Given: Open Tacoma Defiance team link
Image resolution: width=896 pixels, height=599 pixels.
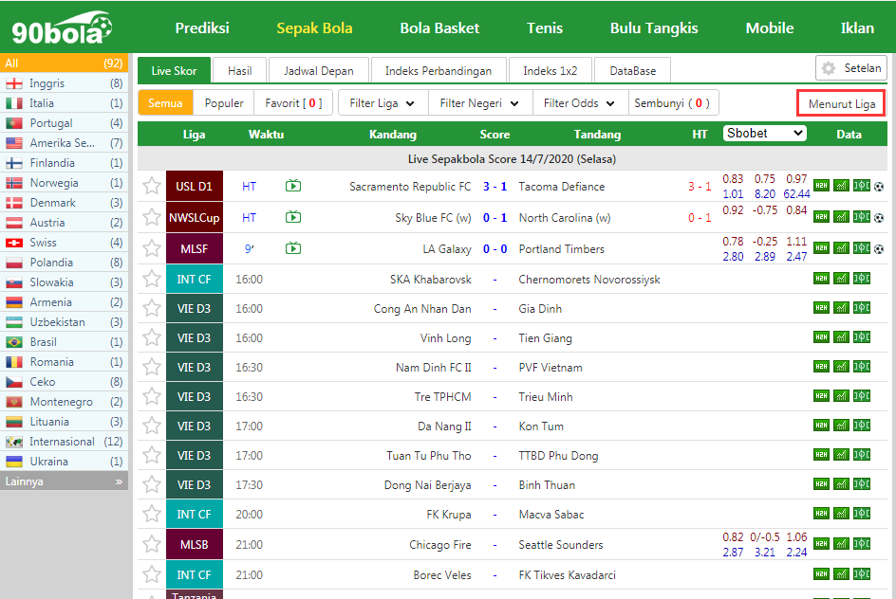Looking at the screenshot, I should [561, 187].
